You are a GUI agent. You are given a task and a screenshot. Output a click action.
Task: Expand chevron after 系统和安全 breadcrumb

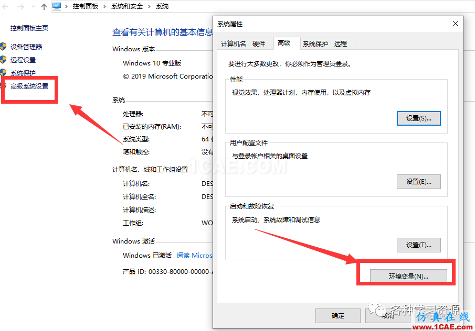click(x=149, y=6)
